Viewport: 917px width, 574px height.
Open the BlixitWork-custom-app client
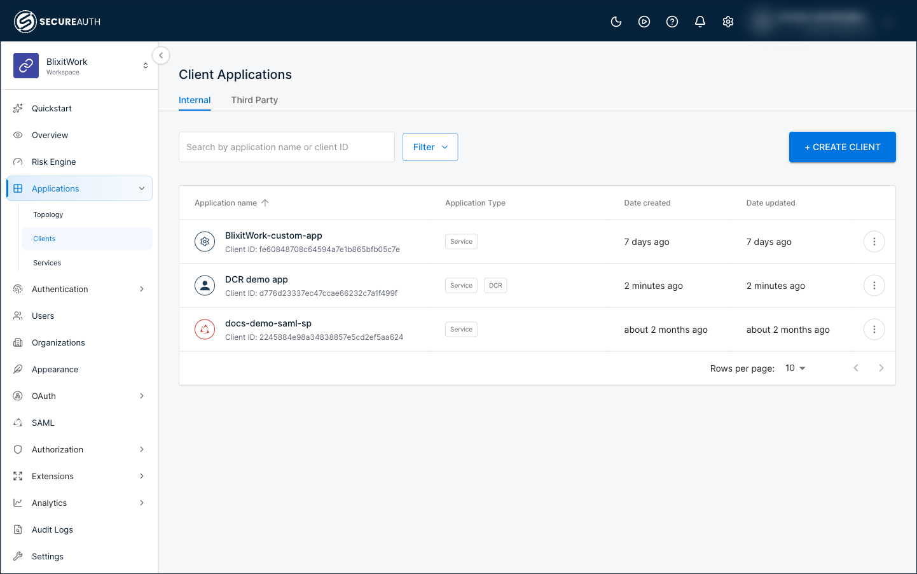[x=273, y=235]
